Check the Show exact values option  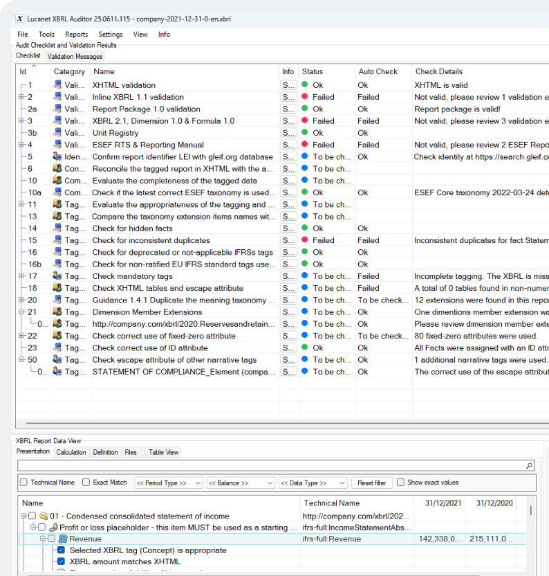(401, 483)
